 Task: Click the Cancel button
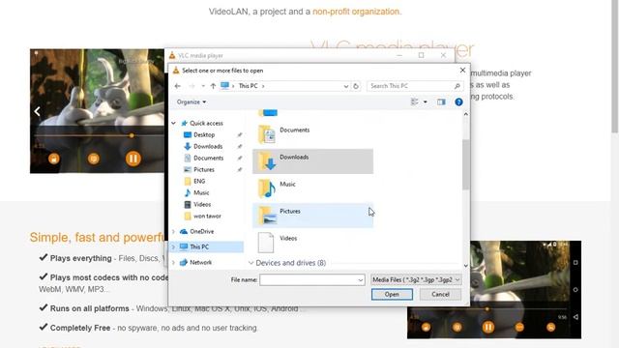(440, 294)
